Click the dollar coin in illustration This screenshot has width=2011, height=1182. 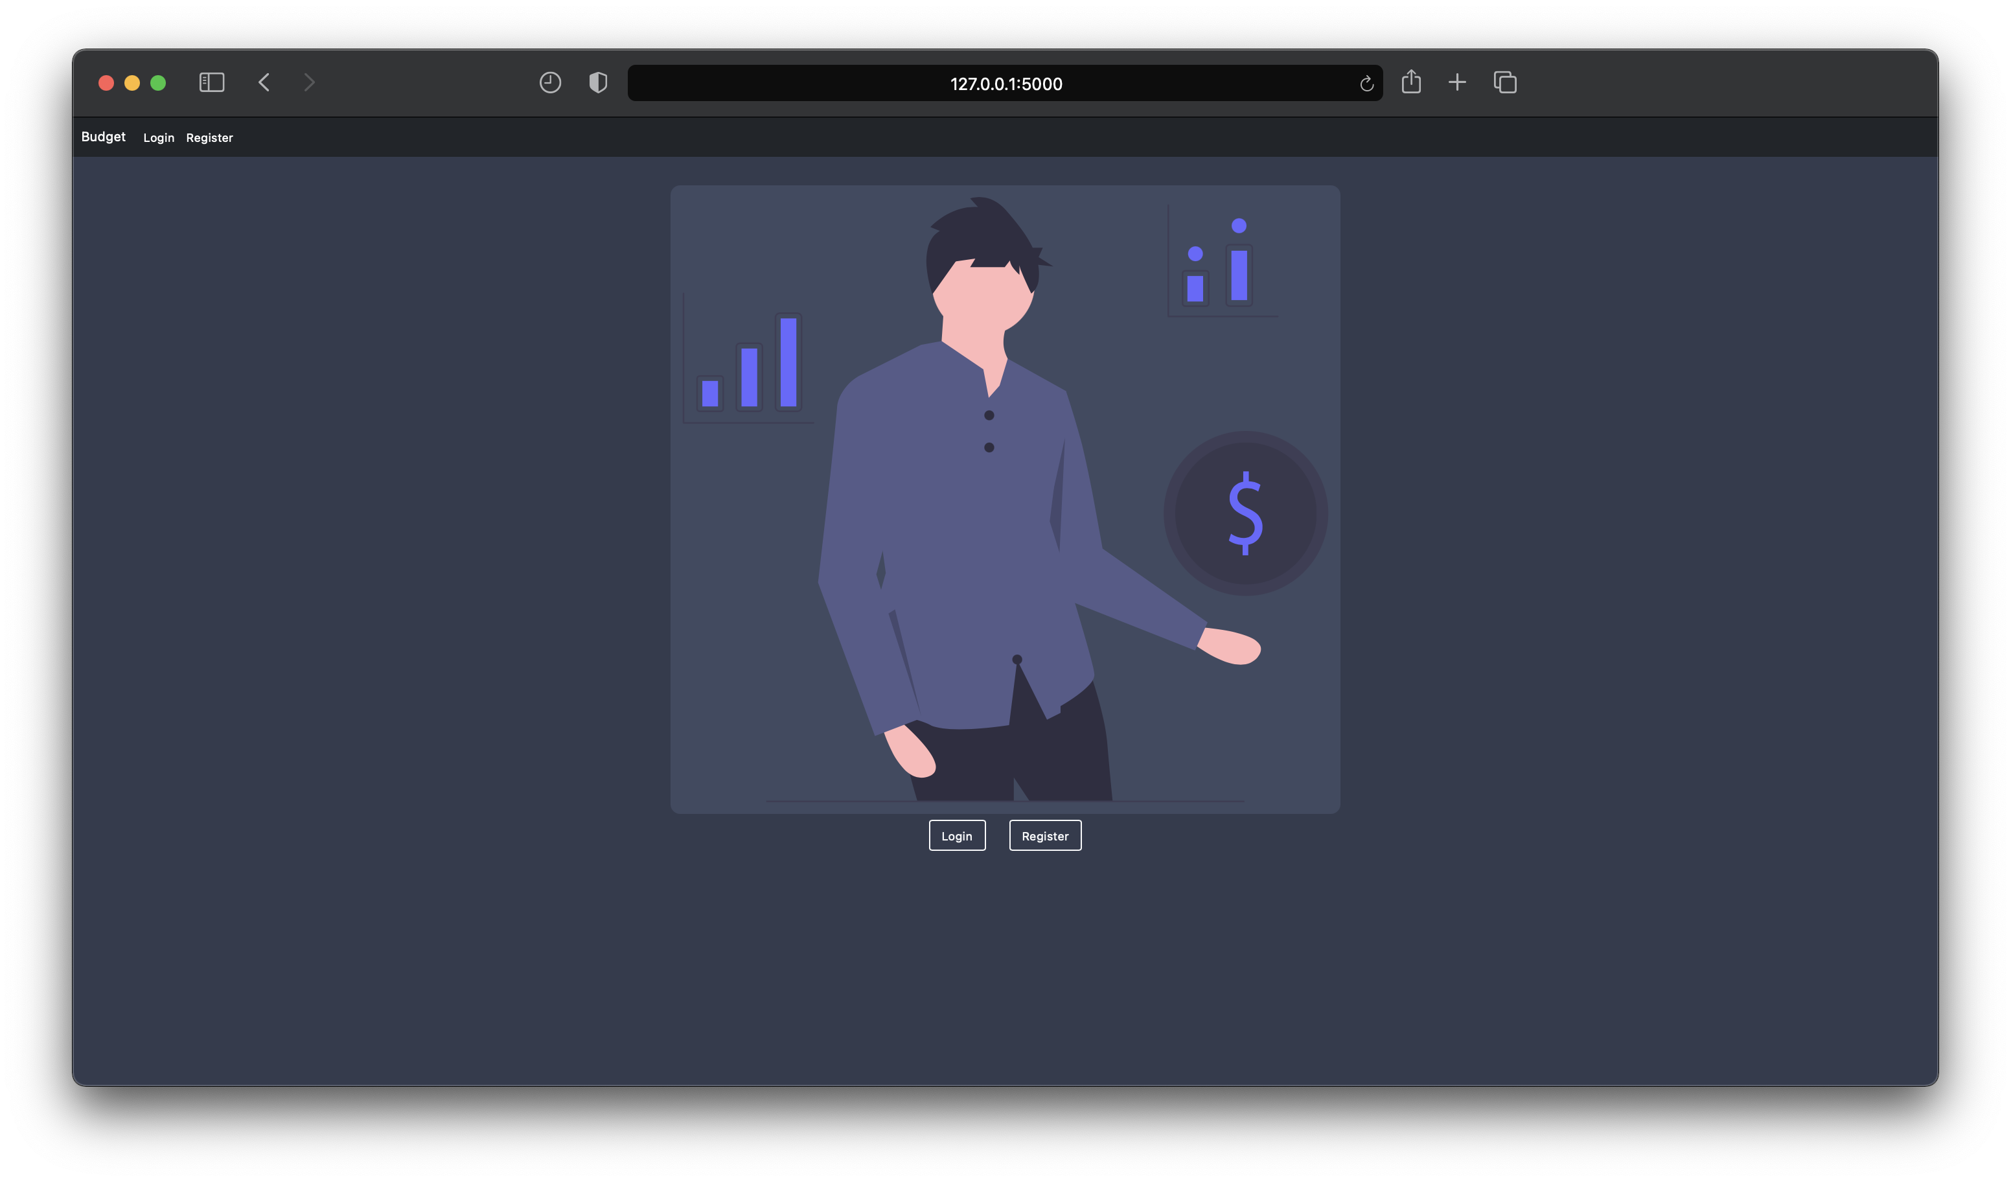click(1245, 513)
